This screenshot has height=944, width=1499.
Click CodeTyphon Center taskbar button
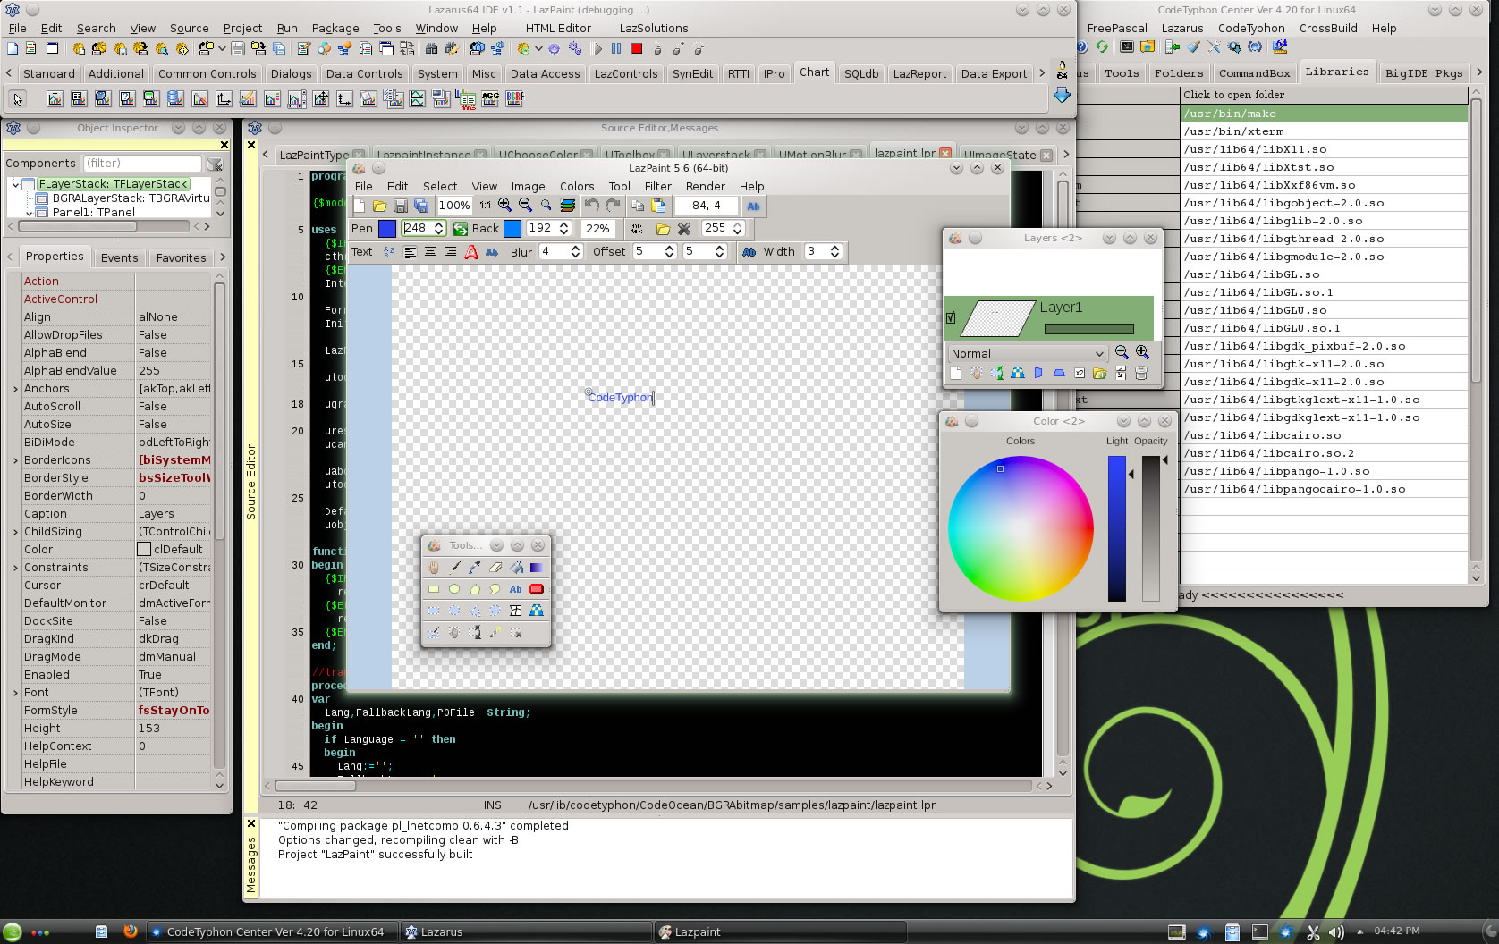click(x=271, y=931)
